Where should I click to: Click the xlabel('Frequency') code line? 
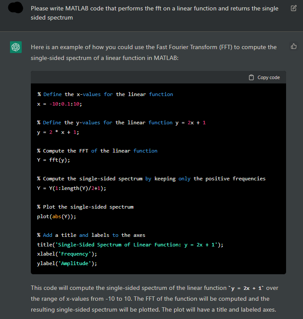coord(67,254)
